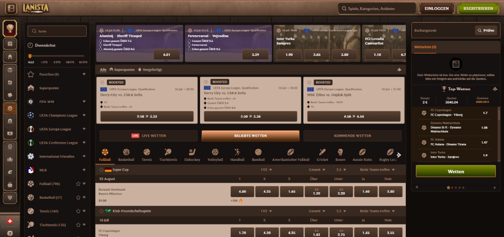Screen dimensions: 504x237
Task: Expand the UEFA Conference League sidebar section
Action: (84, 143)
